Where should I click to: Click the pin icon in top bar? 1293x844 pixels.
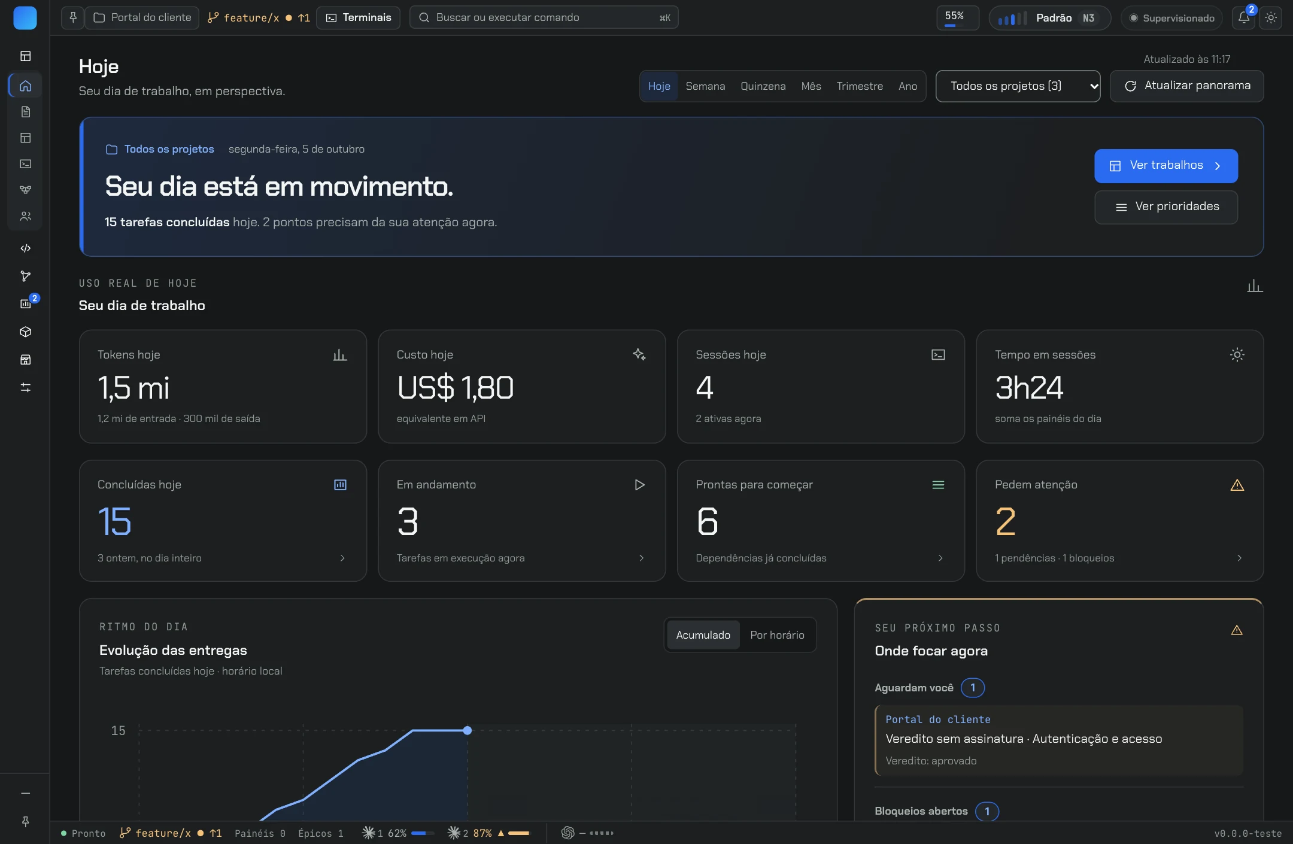coord(72,17)
